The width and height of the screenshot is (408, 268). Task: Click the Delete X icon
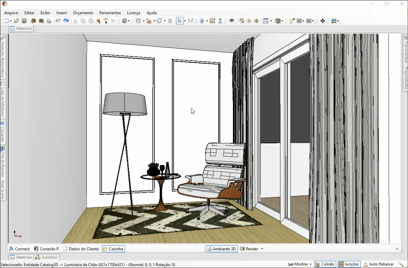coord(113,21)
